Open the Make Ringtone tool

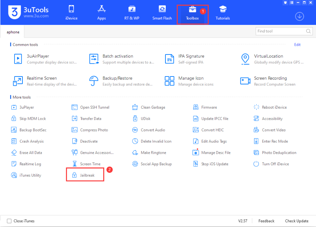[x=153, y=153]
